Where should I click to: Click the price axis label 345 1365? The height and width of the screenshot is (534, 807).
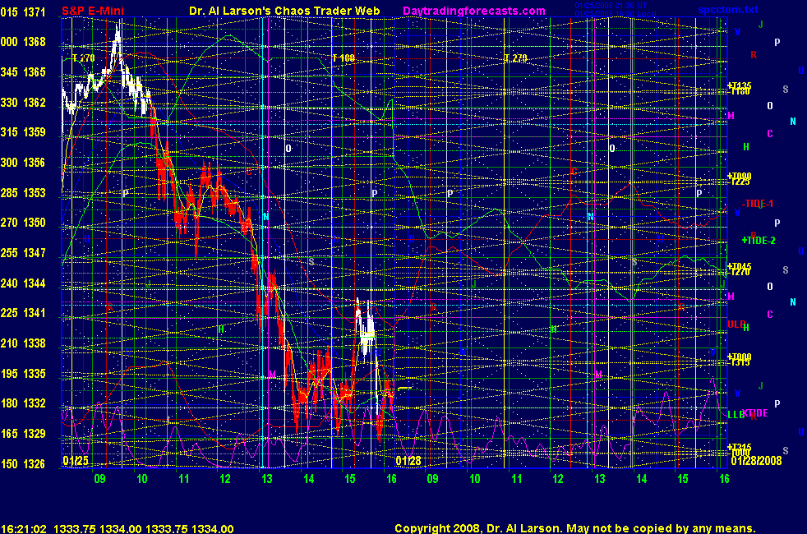(x=23, y=72)
